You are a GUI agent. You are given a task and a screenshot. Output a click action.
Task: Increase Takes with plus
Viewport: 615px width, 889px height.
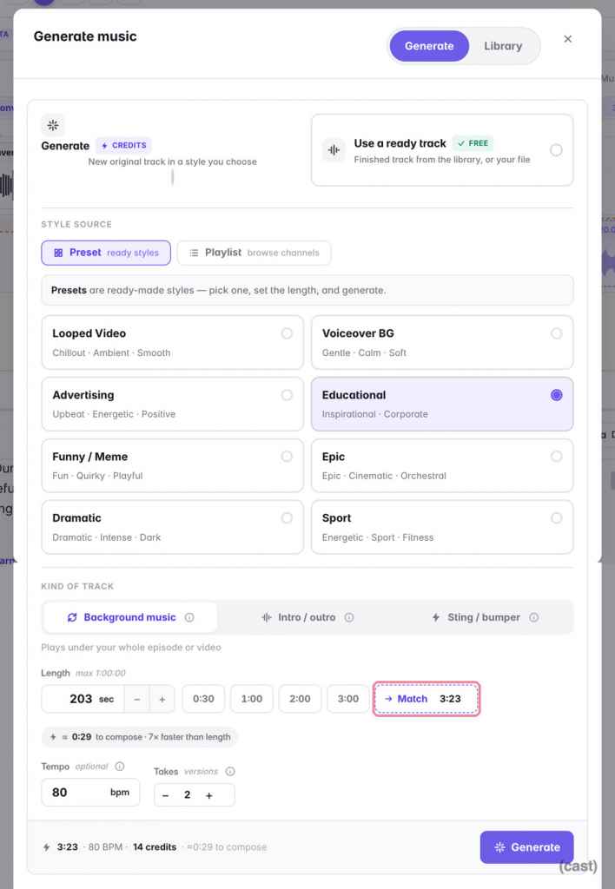click(208, 795)
